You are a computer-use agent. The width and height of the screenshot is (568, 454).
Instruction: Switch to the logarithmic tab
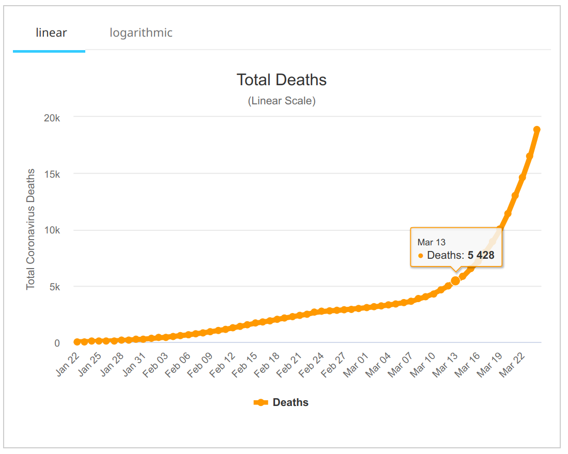click(x=141, y=33)
